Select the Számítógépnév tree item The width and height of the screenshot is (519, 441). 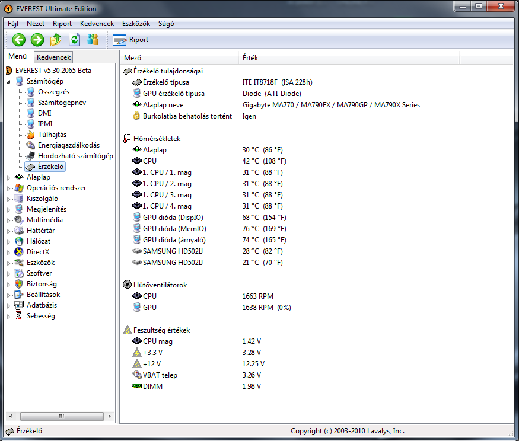[62, 102]
